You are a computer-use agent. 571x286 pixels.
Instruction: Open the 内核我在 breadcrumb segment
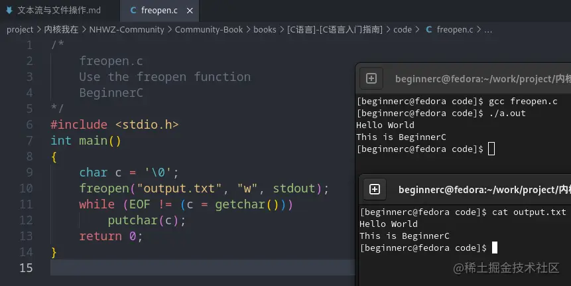[61, 30]
